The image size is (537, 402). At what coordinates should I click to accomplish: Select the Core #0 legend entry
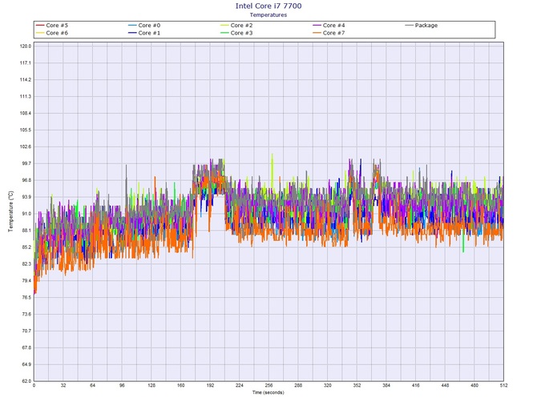click(144, 26)
